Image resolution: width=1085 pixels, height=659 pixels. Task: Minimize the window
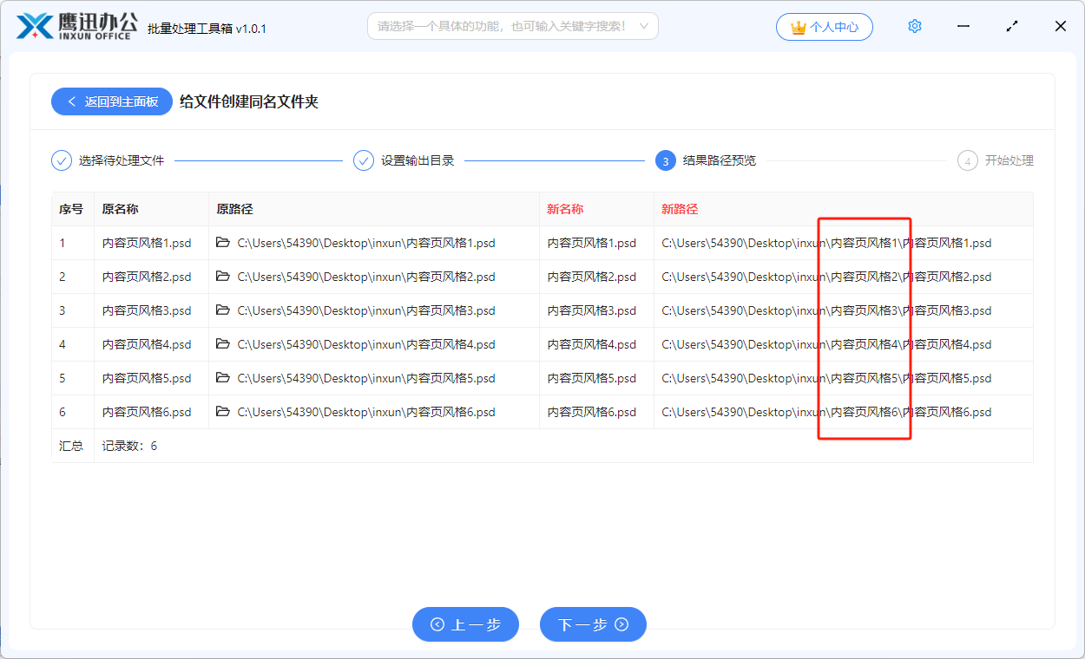[x=963, y=26]
